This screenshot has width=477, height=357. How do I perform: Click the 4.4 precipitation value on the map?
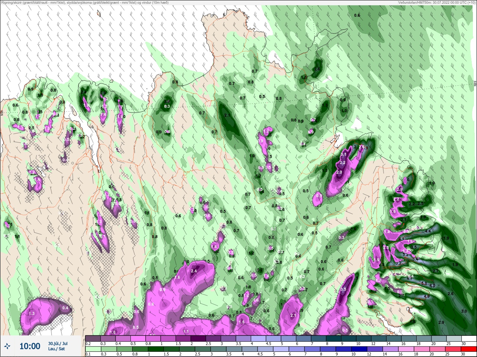[428, 231]
